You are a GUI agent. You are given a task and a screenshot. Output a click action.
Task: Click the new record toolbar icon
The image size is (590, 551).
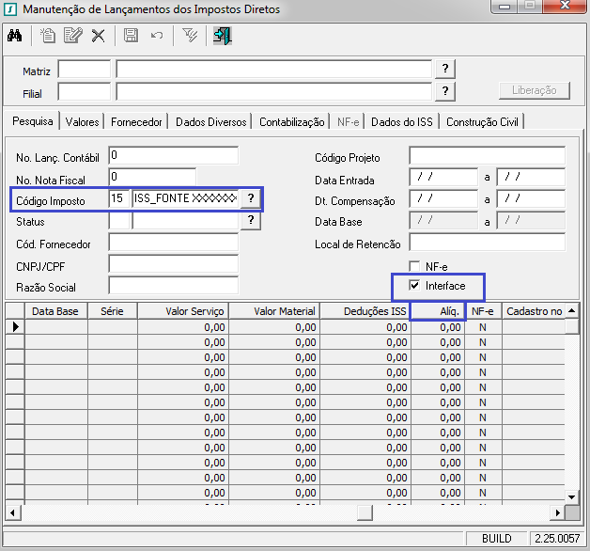tap(48, 36)
